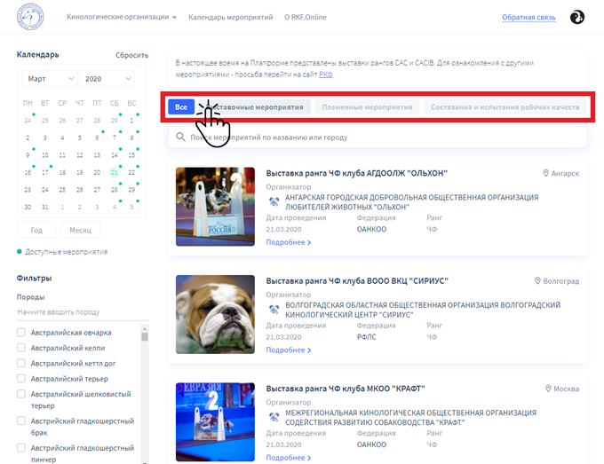Screen dimensions: 604x464
Task: Click the Обратная связь link
Action: (x=528, y=17)
